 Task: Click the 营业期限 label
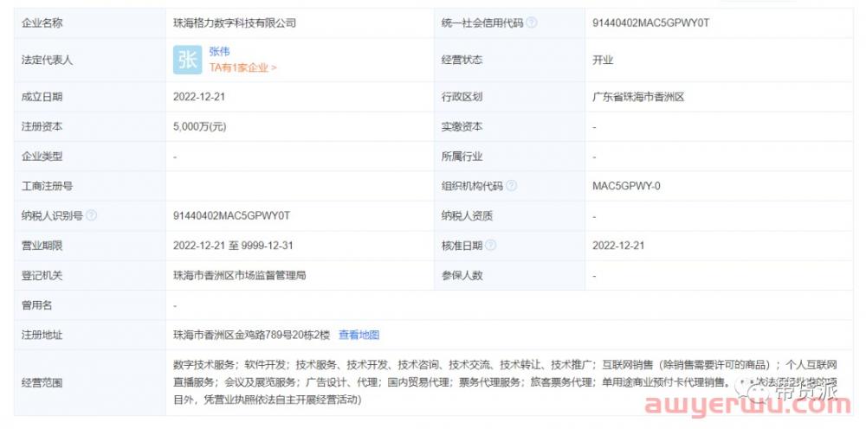[42, 246]
